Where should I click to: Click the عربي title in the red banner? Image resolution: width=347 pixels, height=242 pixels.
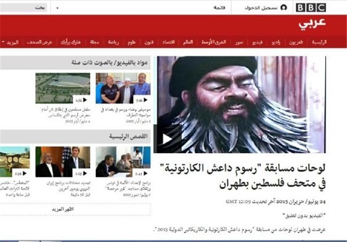click(x=312, y=23)
